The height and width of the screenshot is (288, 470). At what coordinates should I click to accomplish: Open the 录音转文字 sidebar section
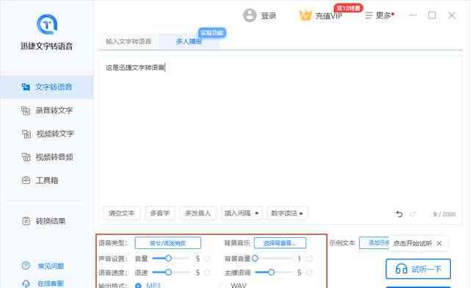tap(47, 110)
